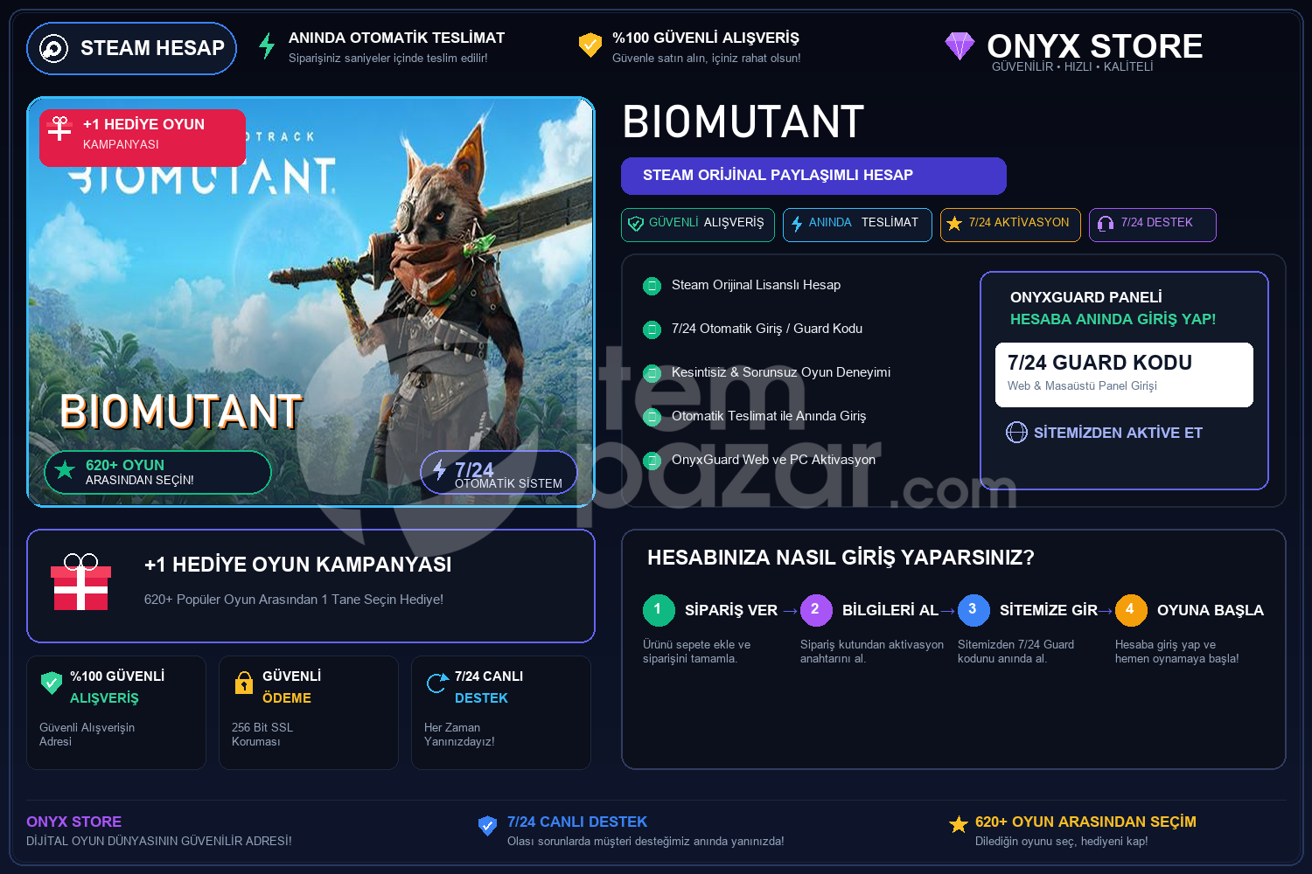This screenshot has height=874, width=1312.
Task: Click the purple diamond Onyx Store logo
Action: 960,45
